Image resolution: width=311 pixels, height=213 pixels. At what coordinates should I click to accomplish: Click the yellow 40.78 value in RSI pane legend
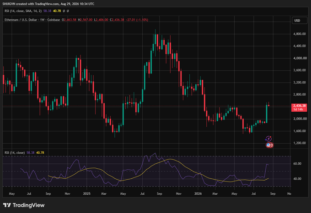click(x=40, y=153)
